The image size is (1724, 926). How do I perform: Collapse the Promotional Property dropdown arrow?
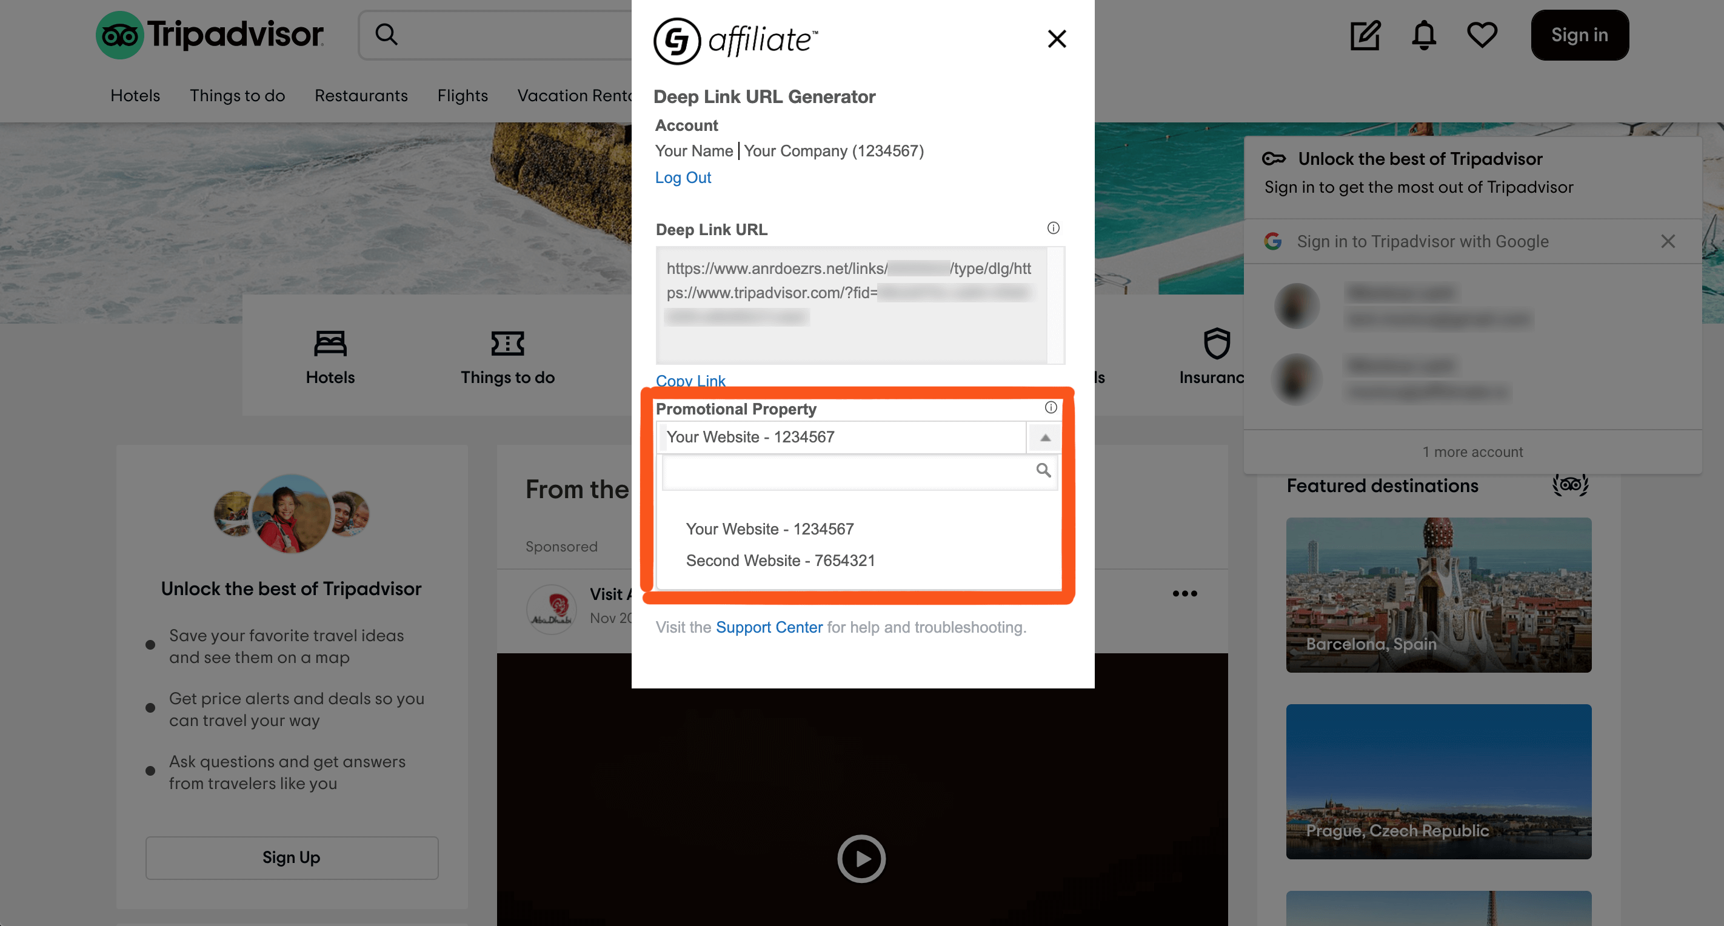1044,438
